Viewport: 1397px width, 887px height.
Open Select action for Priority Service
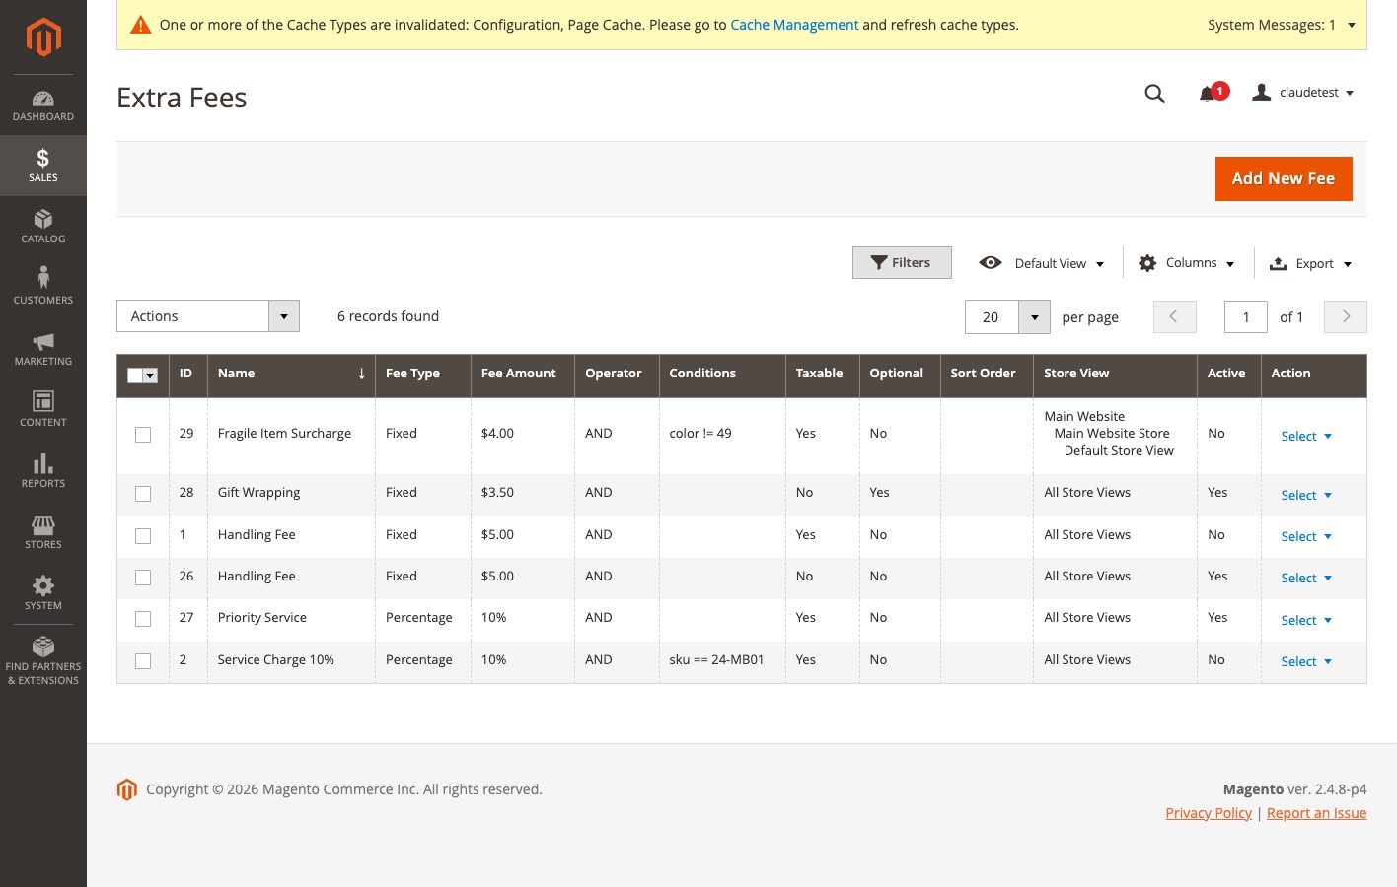pyautogui.click(x=1306, y=620)
